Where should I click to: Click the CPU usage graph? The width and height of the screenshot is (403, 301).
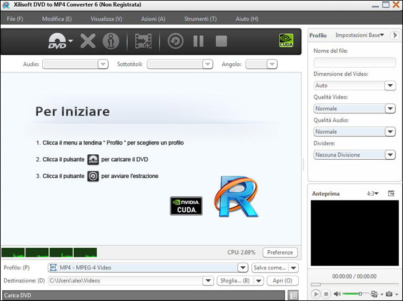[x=49, y=253]
